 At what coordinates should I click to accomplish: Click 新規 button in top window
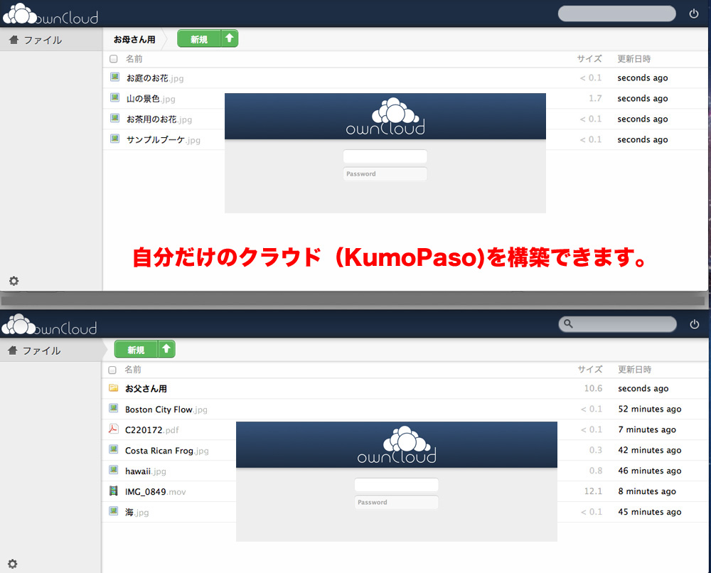pos(199,39)
